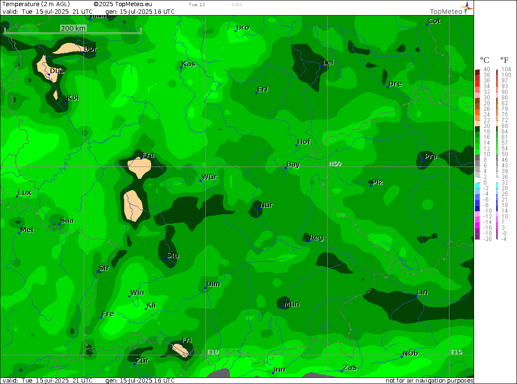Click the Köl city label
This screenshot has height=384, width=517.
tap(73, 98)
